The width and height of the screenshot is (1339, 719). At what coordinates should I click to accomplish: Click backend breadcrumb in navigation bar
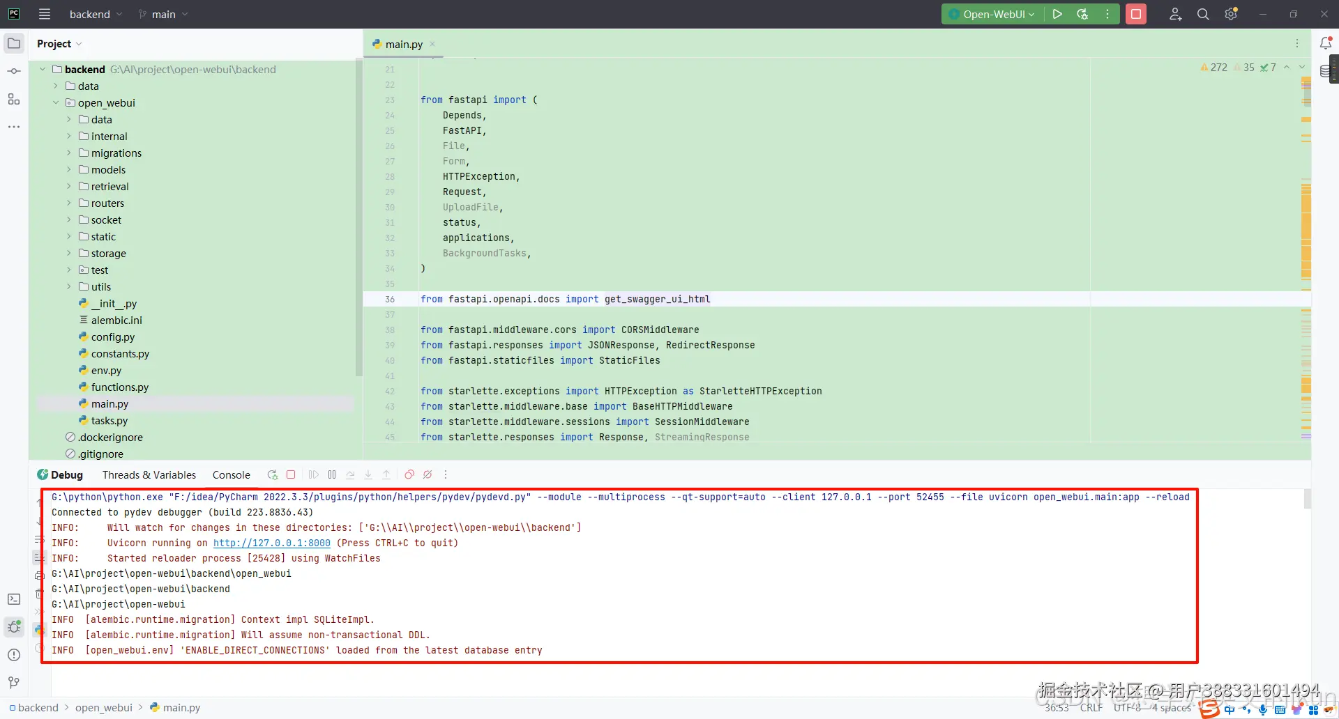[33, 708]
